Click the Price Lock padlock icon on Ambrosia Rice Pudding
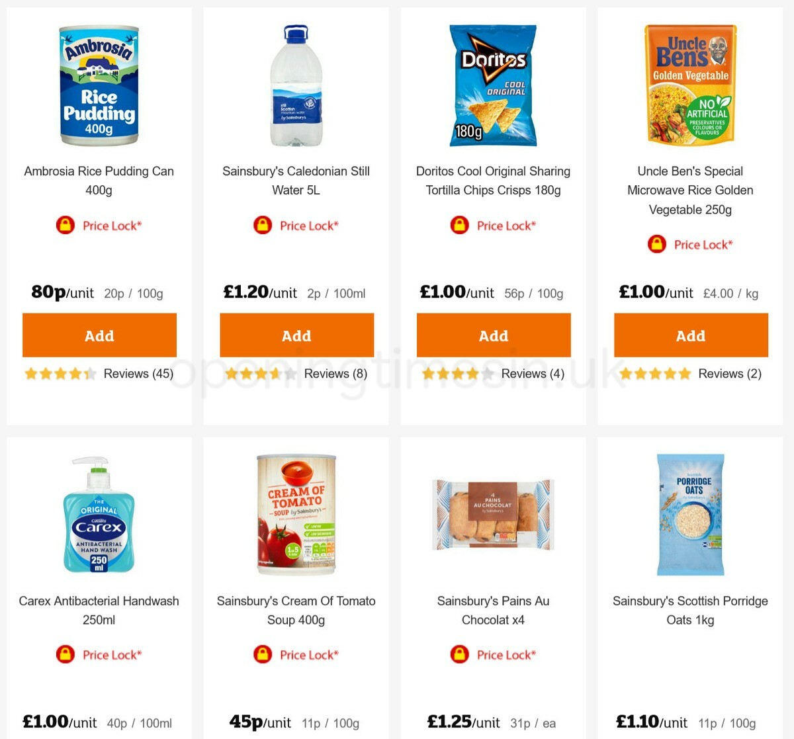This screenshot has height=739, width=794. tap(66, 225)
